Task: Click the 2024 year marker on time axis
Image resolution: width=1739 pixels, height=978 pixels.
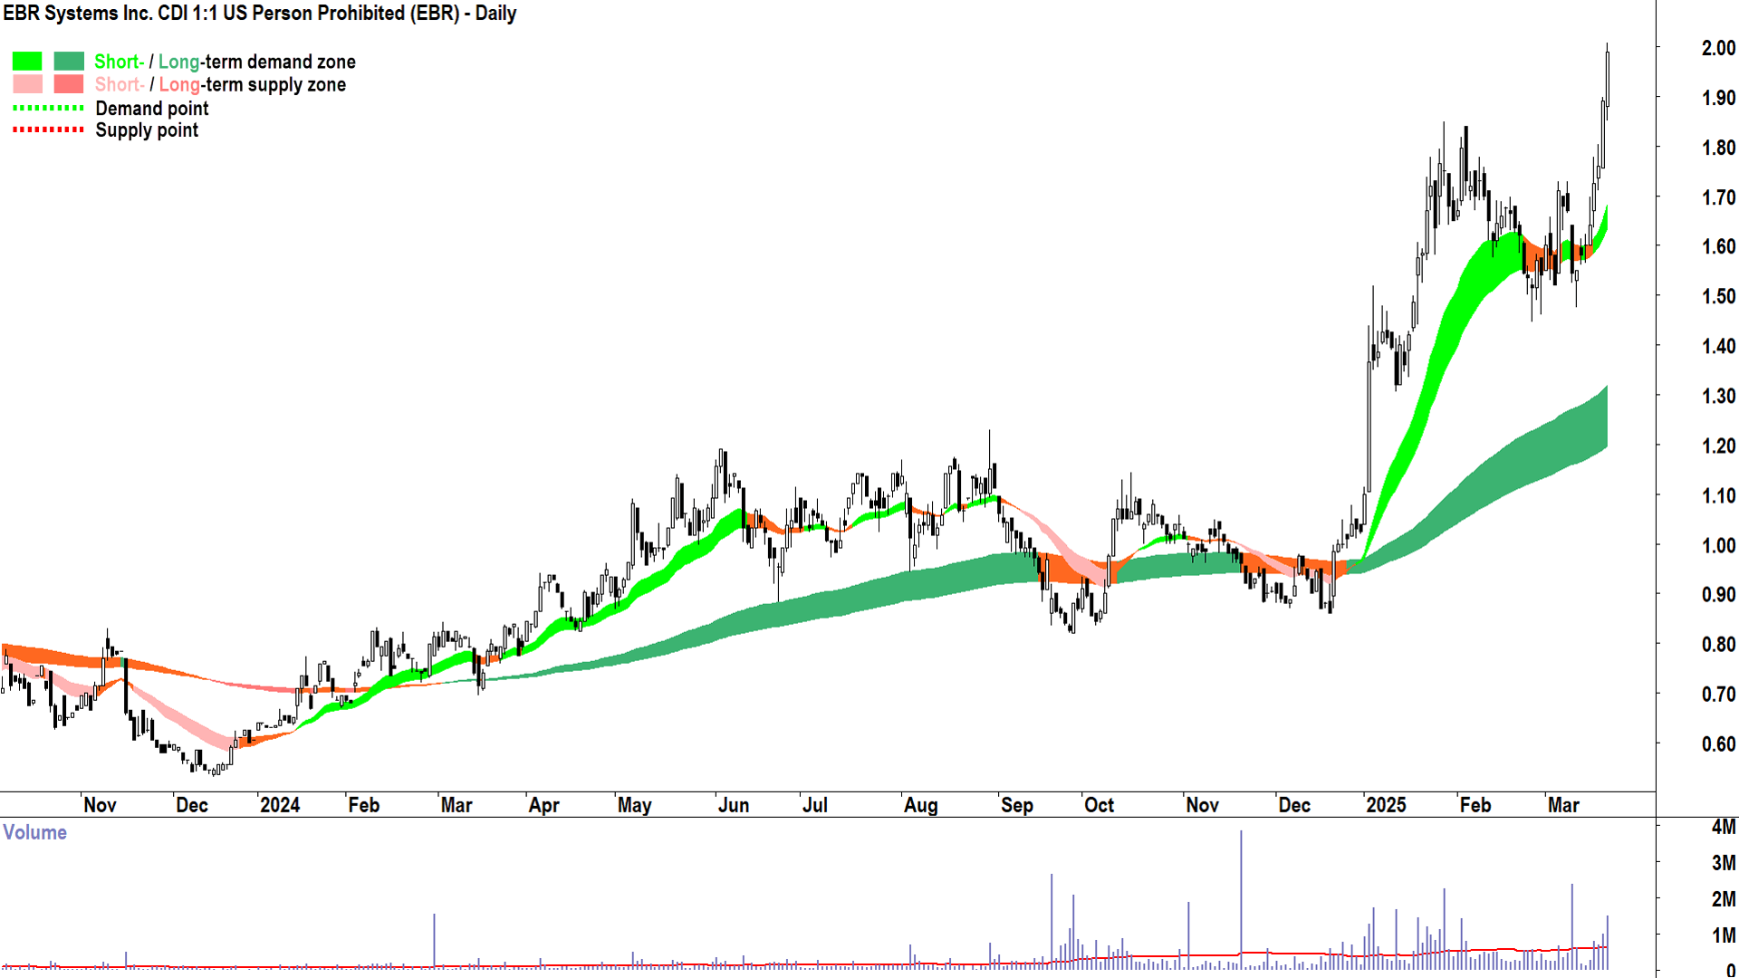Action: pyautogui.click(x=279, y=805)
